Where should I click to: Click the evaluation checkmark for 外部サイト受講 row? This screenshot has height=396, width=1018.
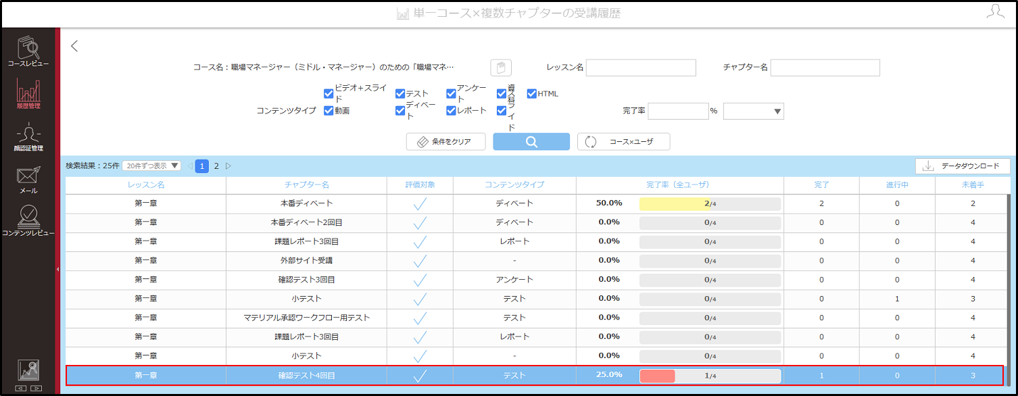420,260
